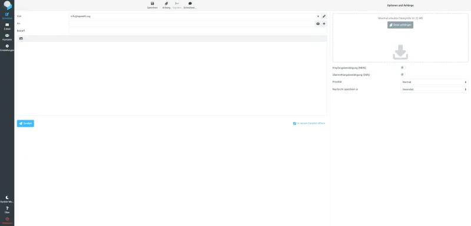Open the Über question-mark item
The height and width of the screenshot is (226, 471).
point(7,210)
